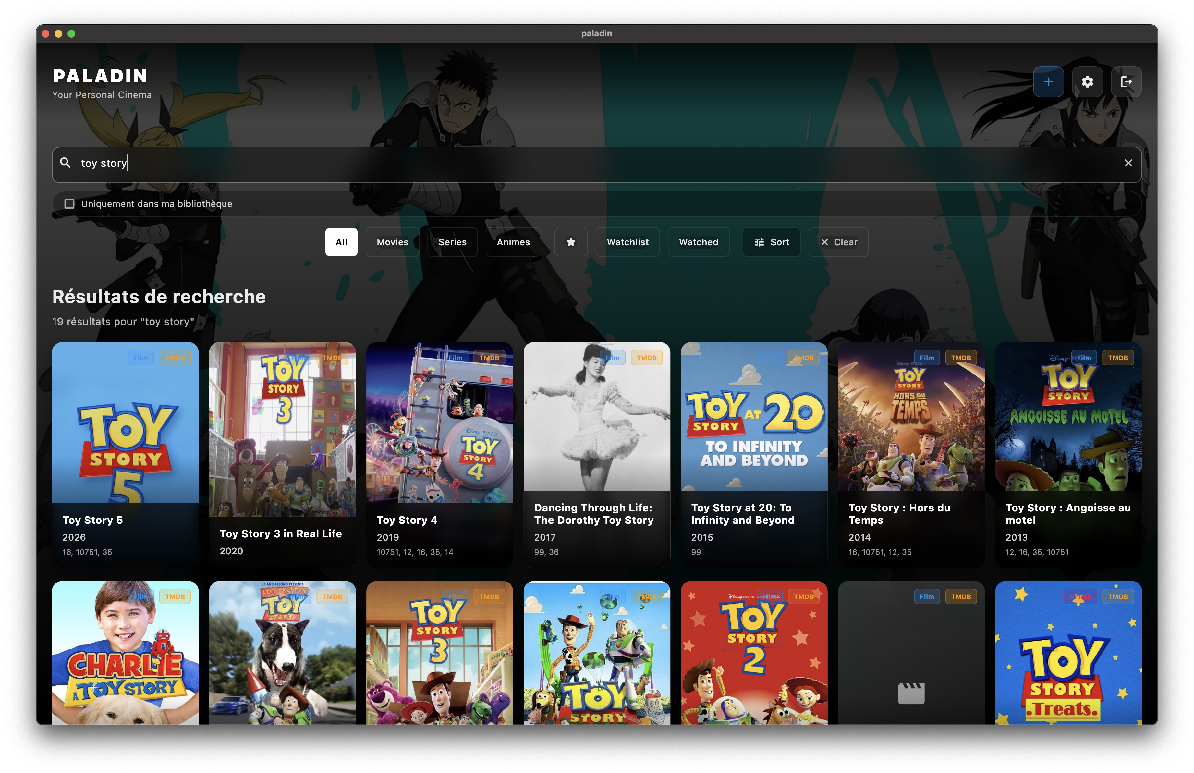Enable 'Uniquement dans ma bibliothèque' checkbox
Image resolution: width=1194 pixels, height=773 pixels.
[69, 204]
